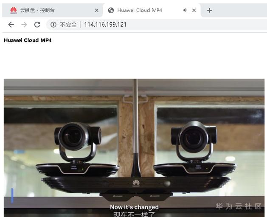Switch to the 云硬盘 - 控制台 tab
This screenshot has width=267, height=217.
pyautogui.click(x=52, y=10)
